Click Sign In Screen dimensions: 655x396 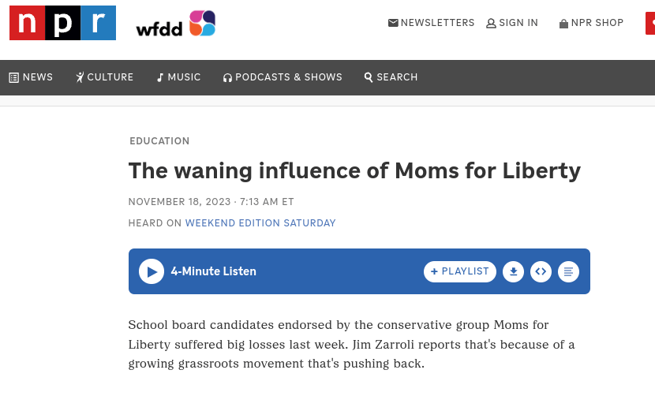[512, 23]
